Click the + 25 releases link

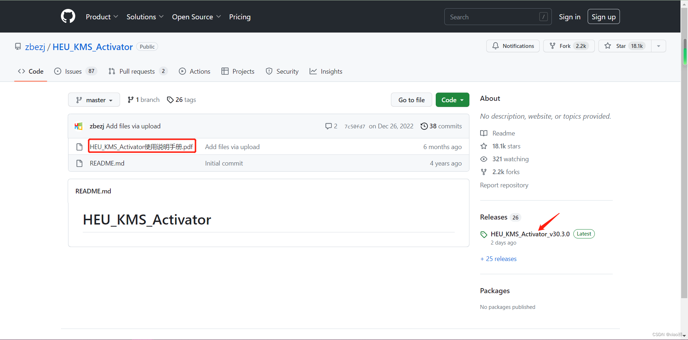[498, 259]
